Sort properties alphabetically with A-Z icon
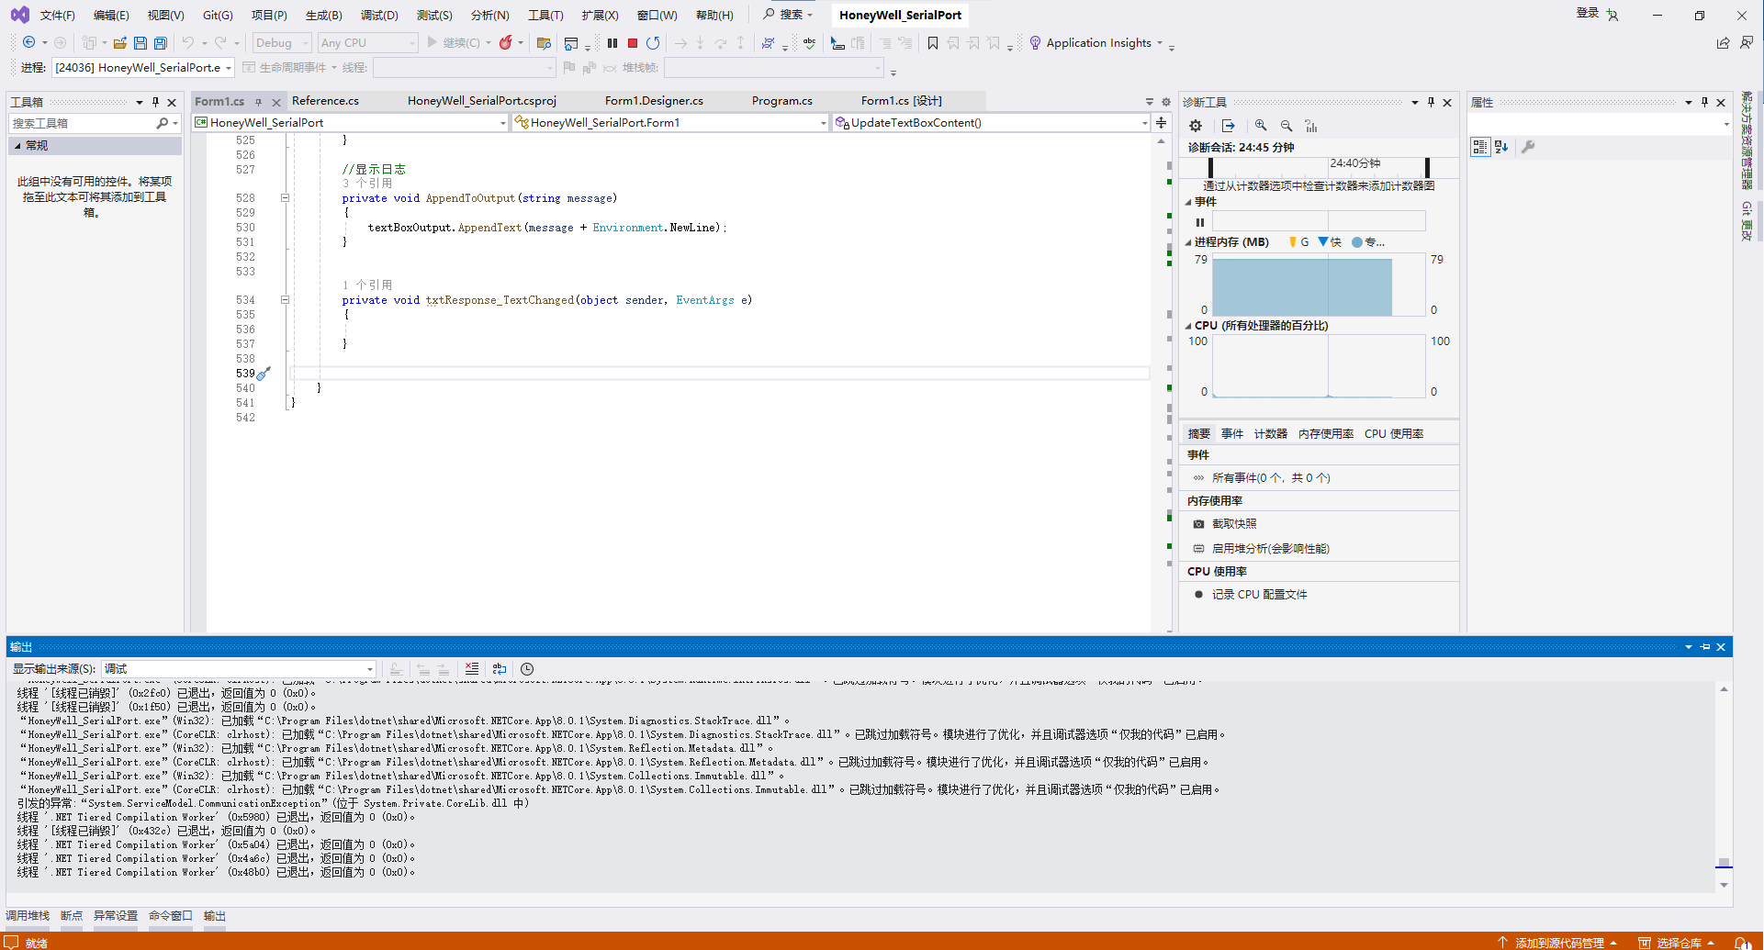Viewport: 1764px width, 950px height. click(x=1501, y=147)
